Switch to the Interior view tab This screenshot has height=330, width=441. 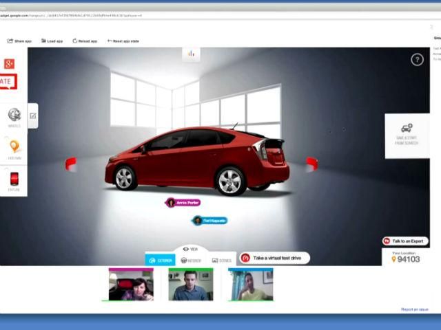[191, 261]
